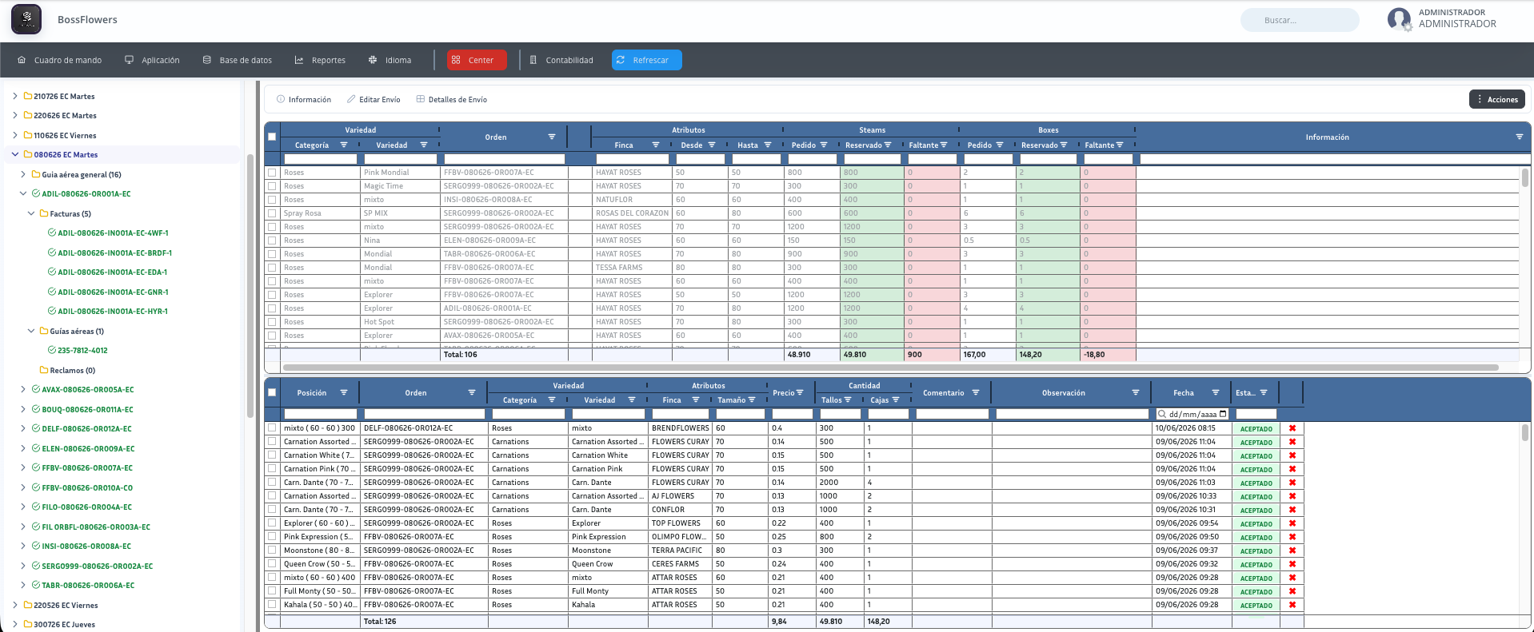Check the Full Monty row checkbox
The image size is (1534, 632).
pyautogui.click(x=272, y=591)
